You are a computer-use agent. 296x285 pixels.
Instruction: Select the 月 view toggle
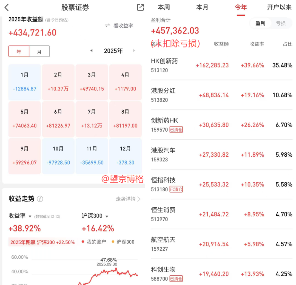pyautogui.click(x=39, y=51)
